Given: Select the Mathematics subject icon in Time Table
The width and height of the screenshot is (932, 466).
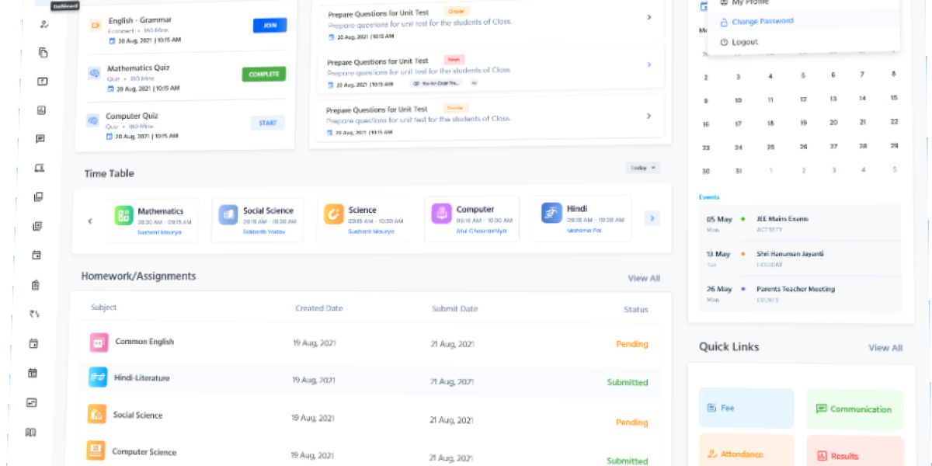Looking at the screenshot, I should pyautogui.click(x=124, y=215).
